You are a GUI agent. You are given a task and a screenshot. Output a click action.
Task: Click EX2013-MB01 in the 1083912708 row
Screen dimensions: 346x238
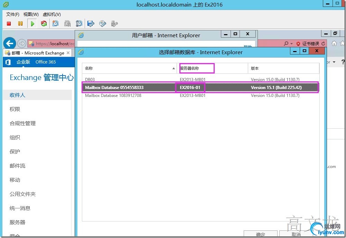coord(193,96)
